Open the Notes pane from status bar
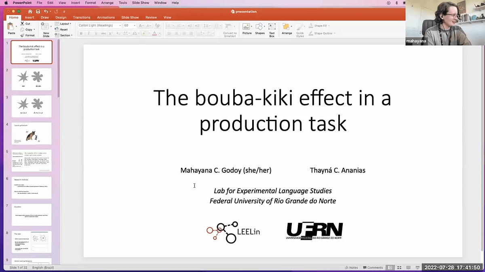The height and width of the screenshot is (272, 485). (x=351, y=268)
